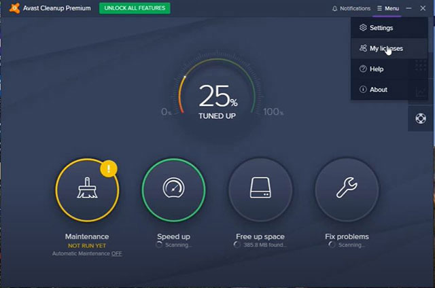Click the Fix problems label
435x288 pixels.
347,236
